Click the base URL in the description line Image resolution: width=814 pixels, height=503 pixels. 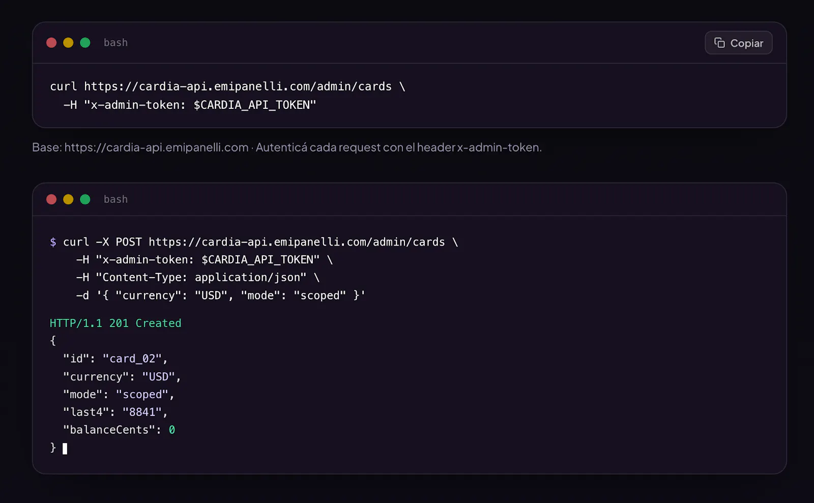[156, 147]
